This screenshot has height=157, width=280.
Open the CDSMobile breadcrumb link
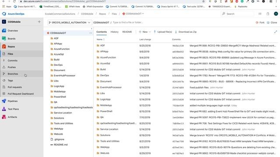click(87, 14)
